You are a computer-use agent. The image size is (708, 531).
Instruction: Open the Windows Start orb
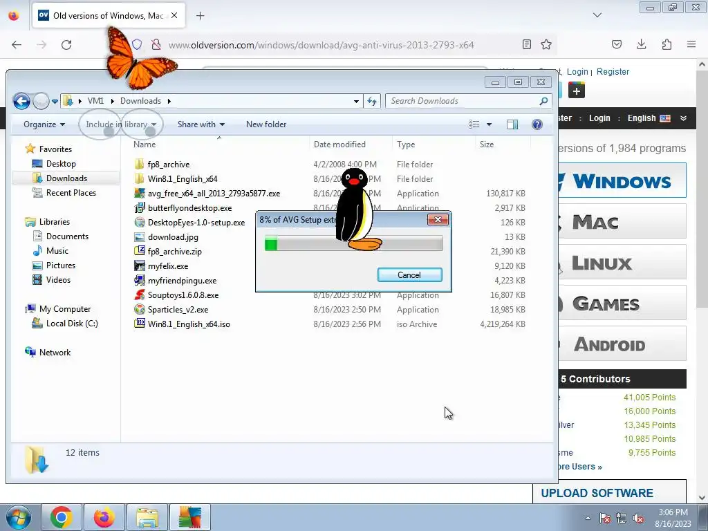[x=19, y=517]
